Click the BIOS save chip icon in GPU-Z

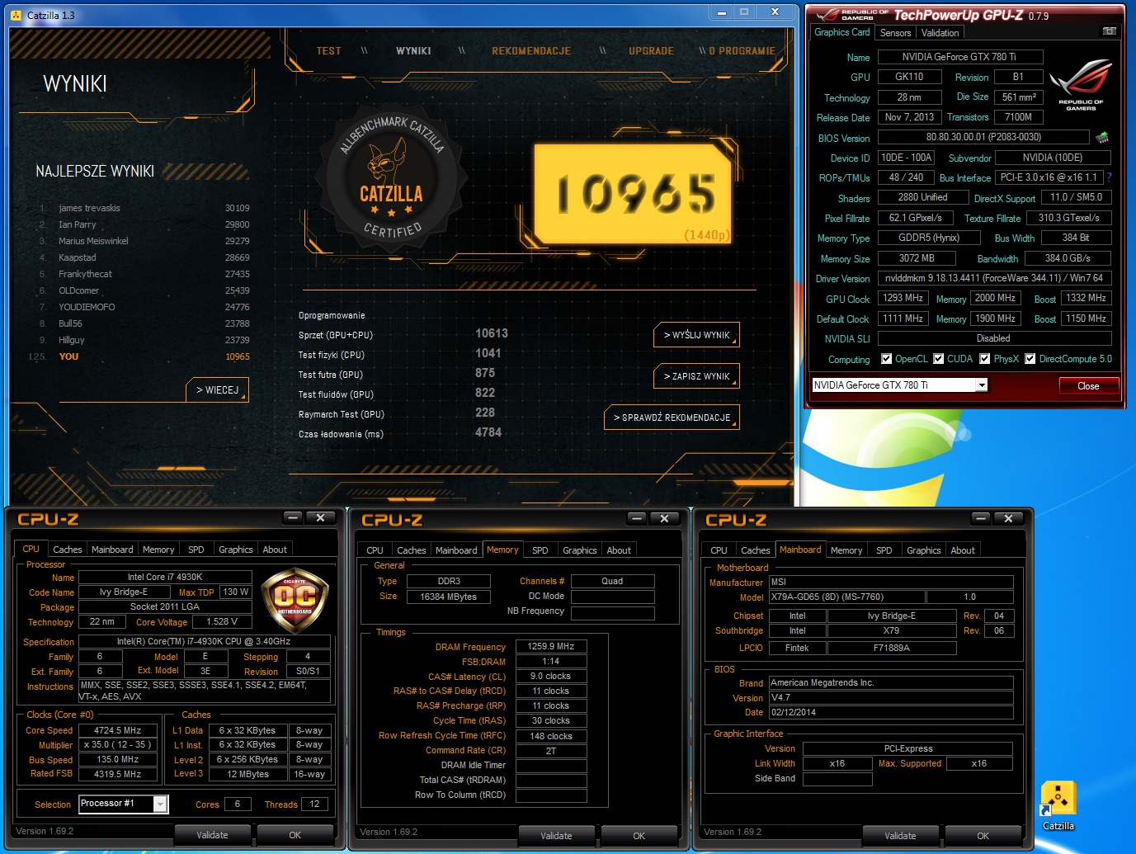[1102, 137]
